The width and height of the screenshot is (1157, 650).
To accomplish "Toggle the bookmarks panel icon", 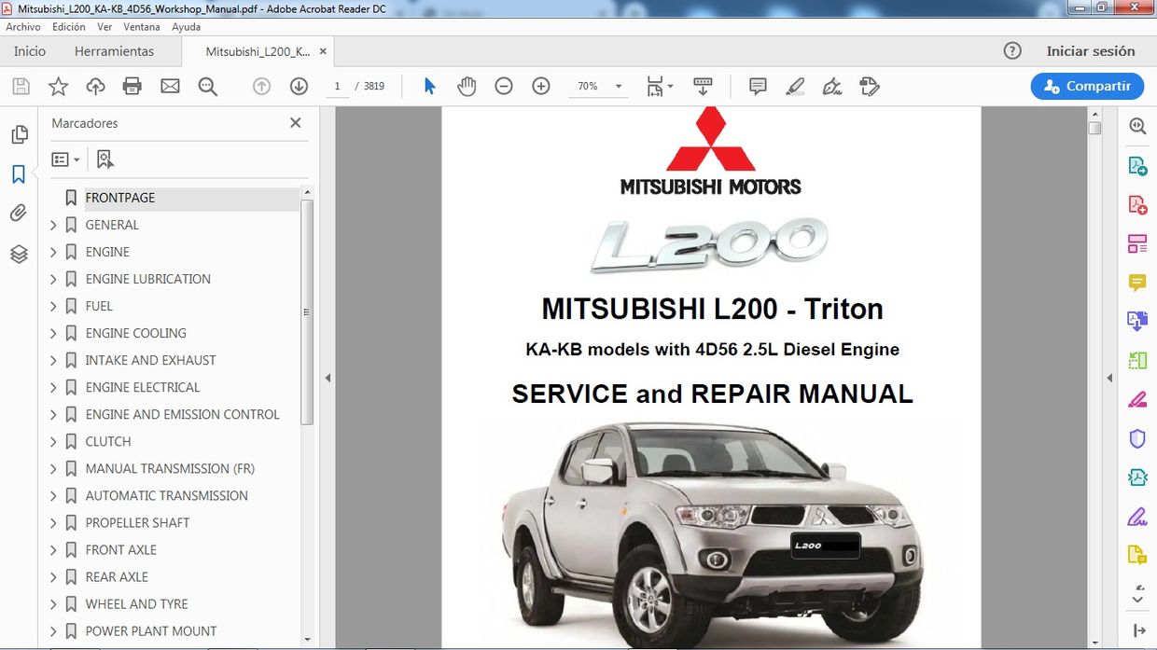I will [x=19, y=174].
